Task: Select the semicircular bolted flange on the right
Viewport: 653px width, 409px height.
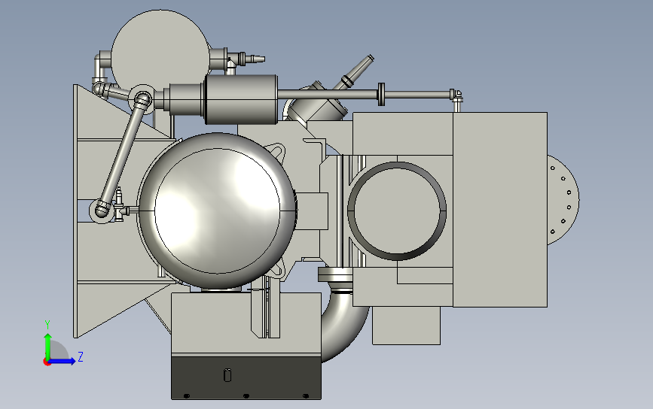Action: 563,200
